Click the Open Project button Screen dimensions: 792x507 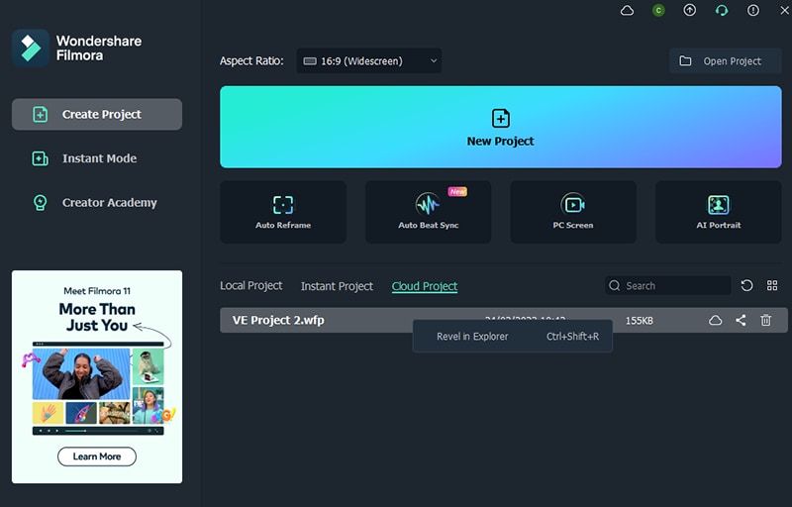[x=725, y=61]
